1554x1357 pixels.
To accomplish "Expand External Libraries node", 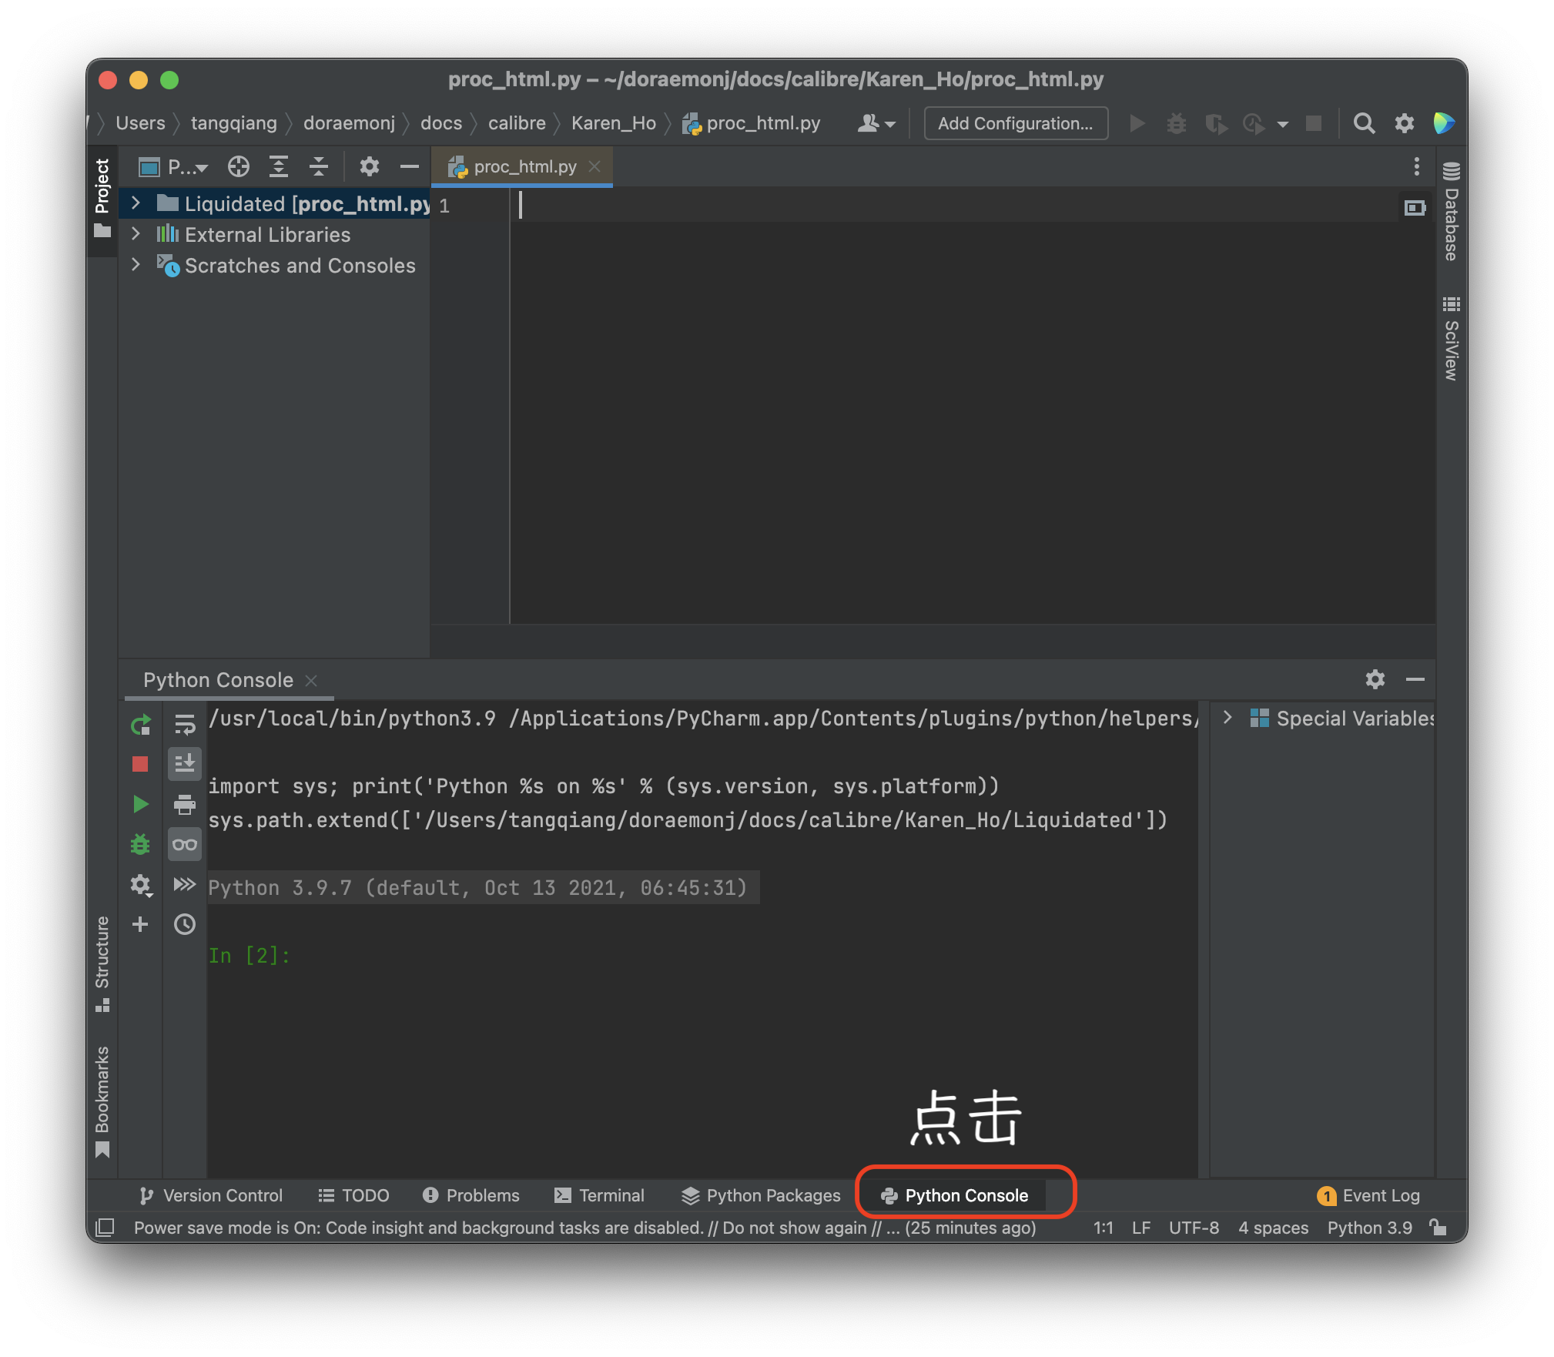I will (x=136, y=234).
